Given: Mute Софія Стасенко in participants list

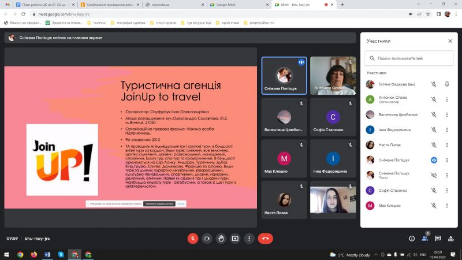Looking at the screenshot, I should click(x=434, y=191).
